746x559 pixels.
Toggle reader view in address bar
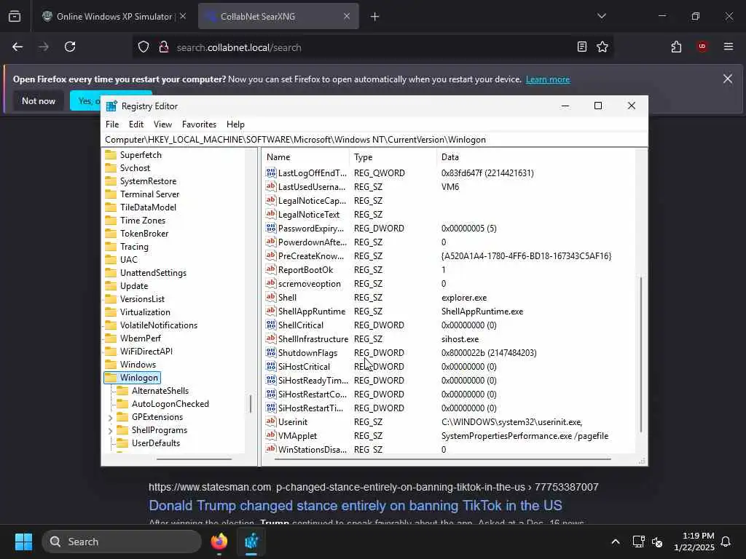[x=582, y=47]
